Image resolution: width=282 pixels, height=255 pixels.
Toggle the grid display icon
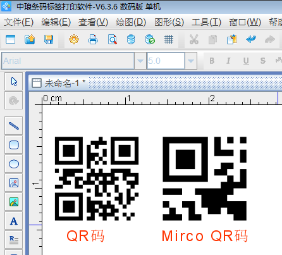tap(169, 39)
